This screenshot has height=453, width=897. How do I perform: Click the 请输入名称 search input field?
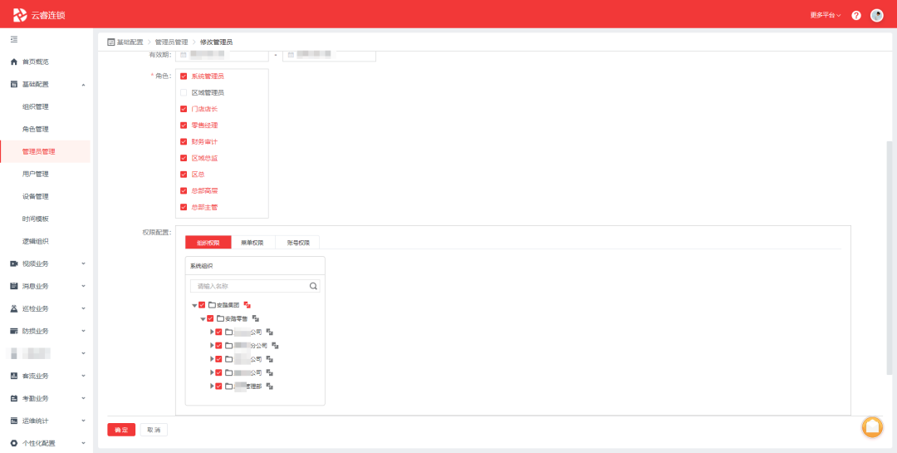[x=249, y=286]
